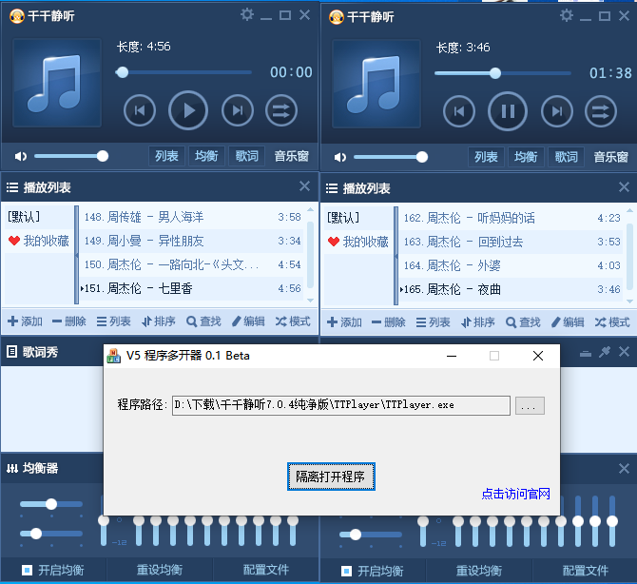This screenshot has height=584, width=637.
Task: Click the pin icon in right lyrics panel
Action: point(605,352)
